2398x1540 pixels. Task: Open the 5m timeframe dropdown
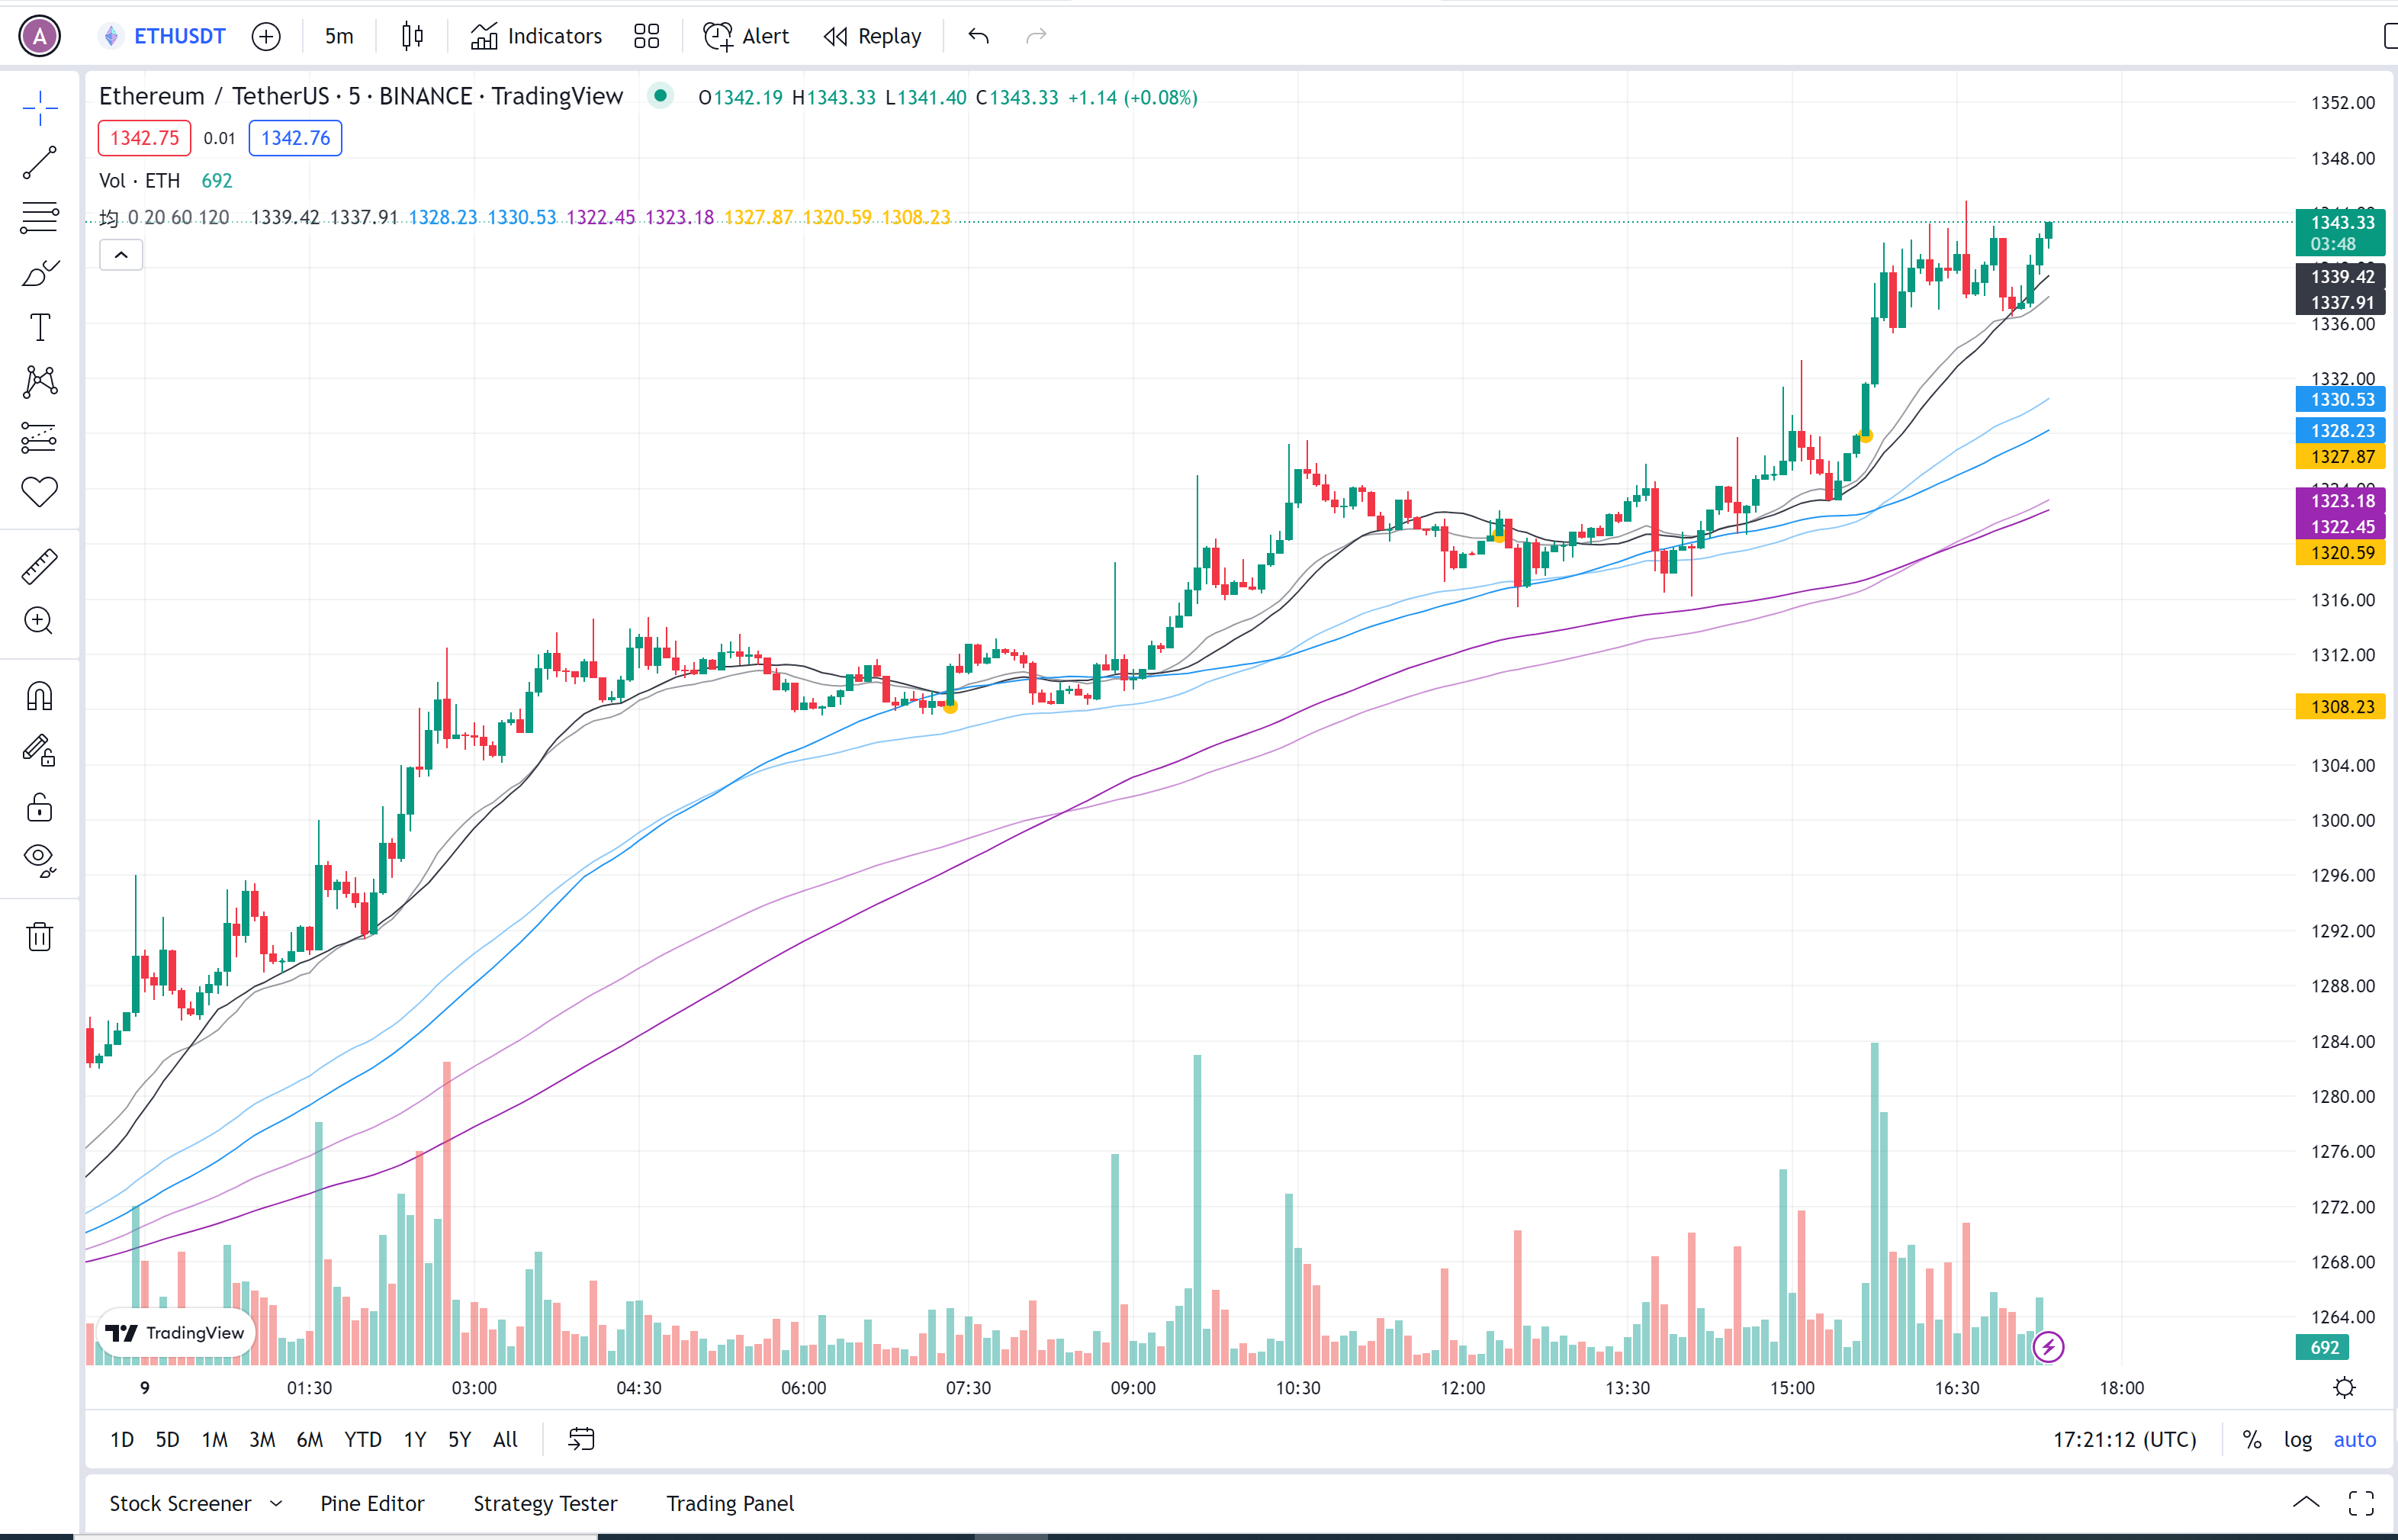[339, 37]
